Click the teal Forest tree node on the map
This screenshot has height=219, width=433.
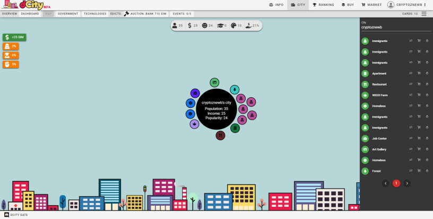point(235,90)
